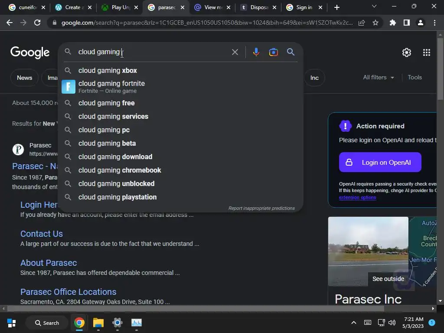Click the See outside photo button
The width and height of the screenshot is (444, 333).
pos(388,279)
